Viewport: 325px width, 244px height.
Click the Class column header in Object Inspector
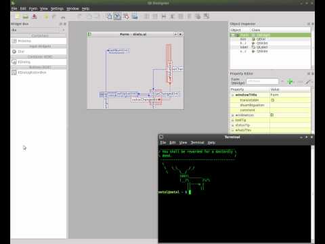click(280, 30)
